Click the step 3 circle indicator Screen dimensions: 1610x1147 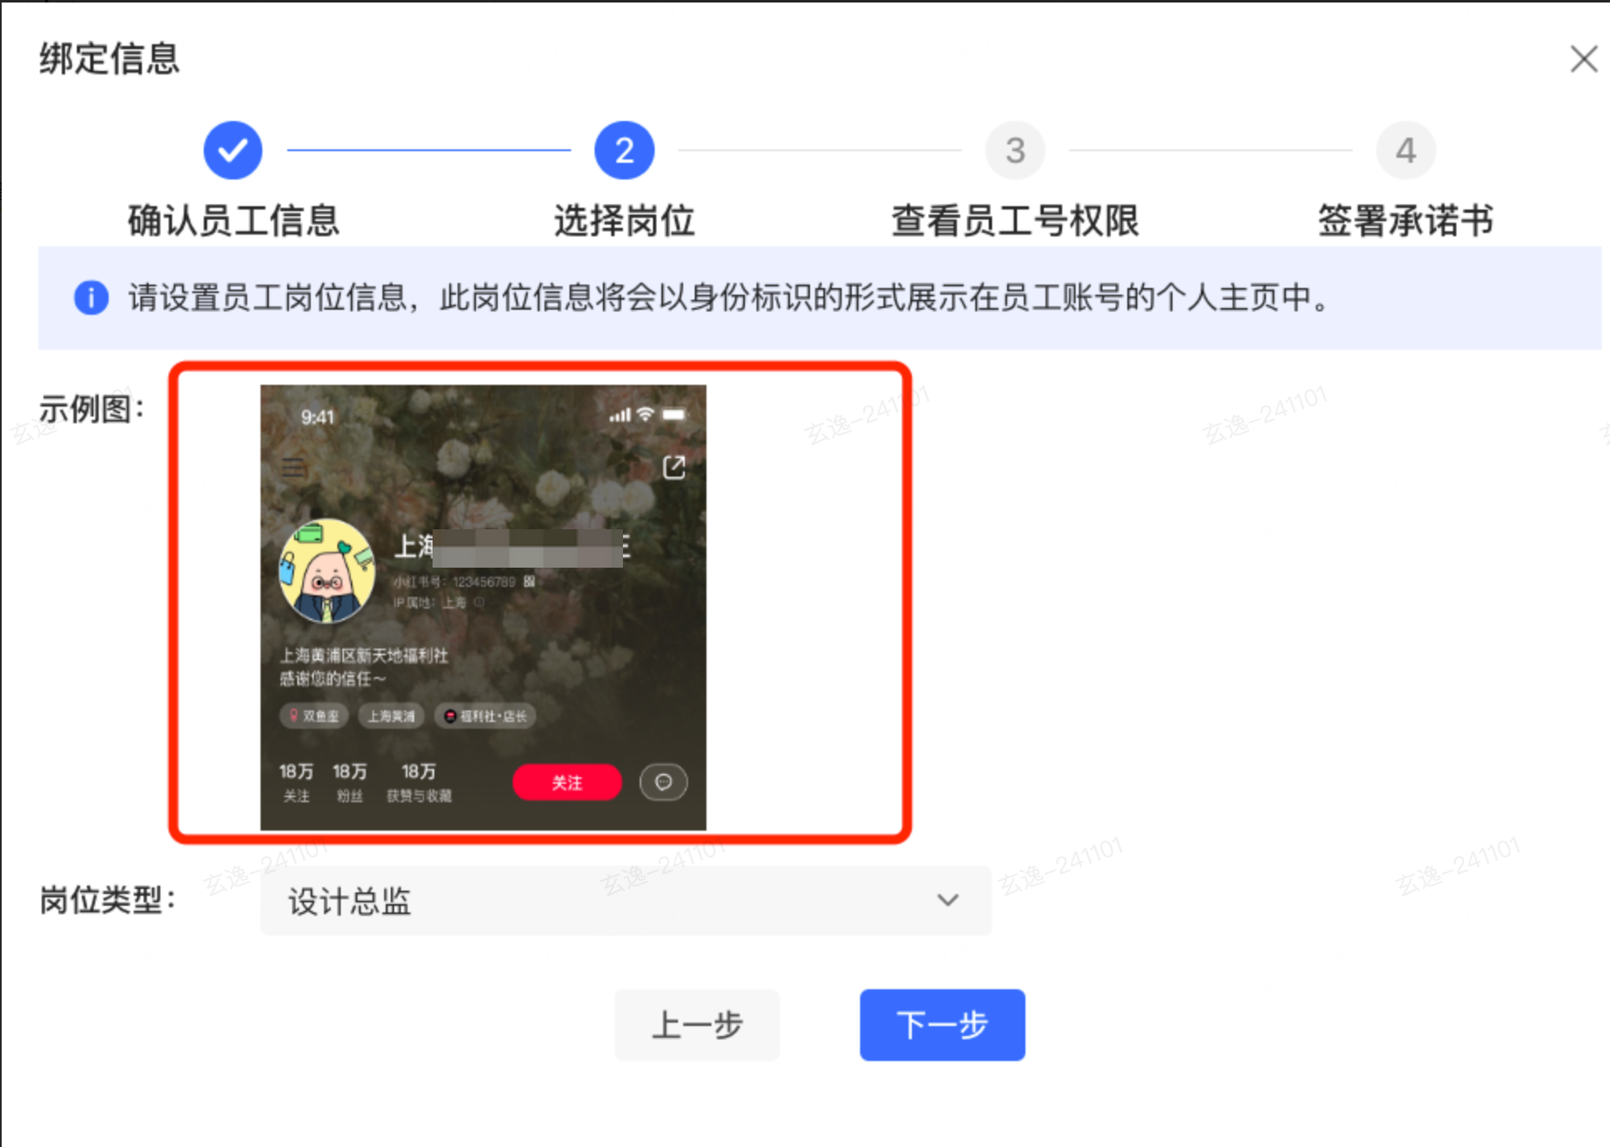pyautogui.click(x=1015, y=150)
